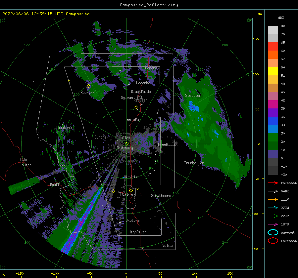Click the Lake Louise label
This screenshot has width=298, height=278.
(x=25, y=162)
